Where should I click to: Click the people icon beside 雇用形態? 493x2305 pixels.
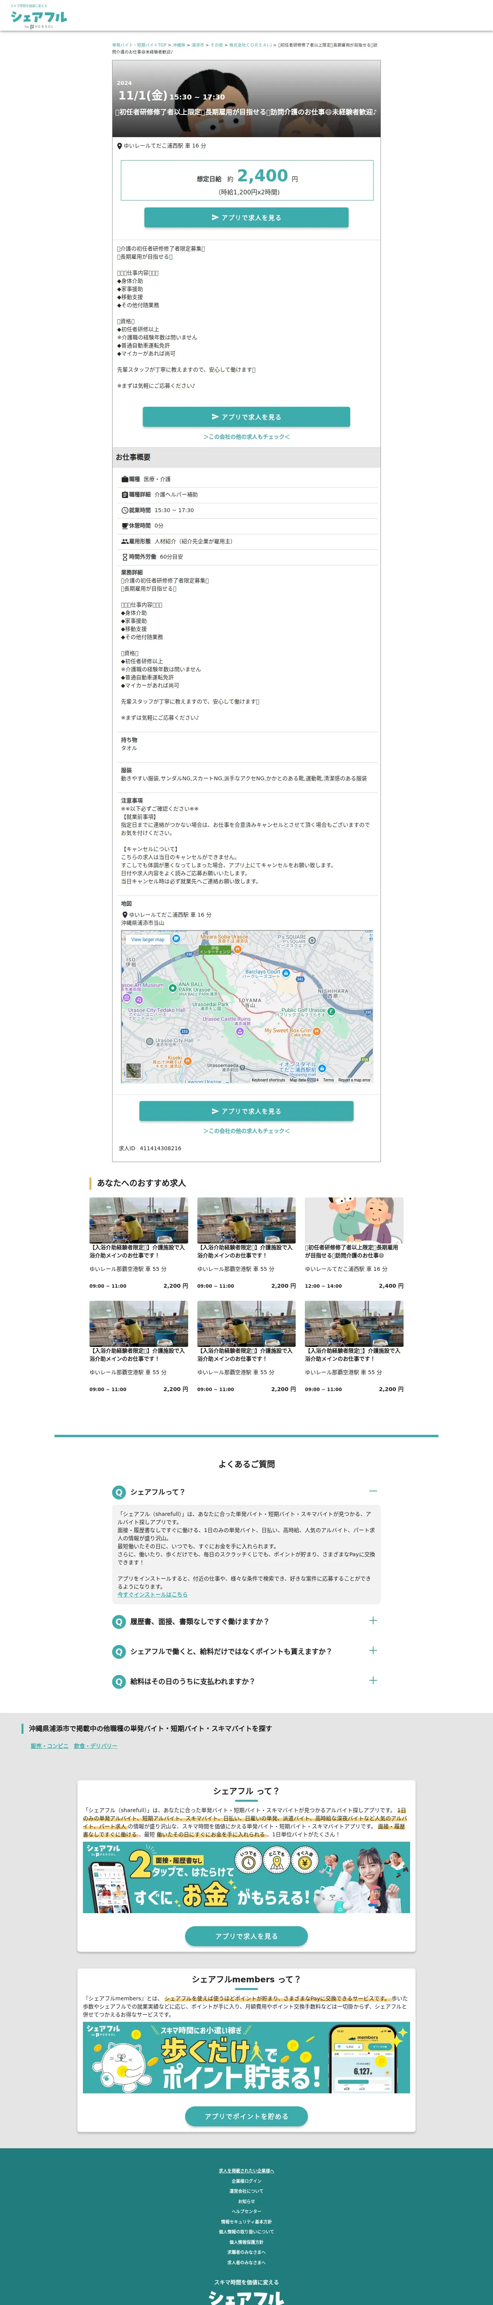(125, 541)
